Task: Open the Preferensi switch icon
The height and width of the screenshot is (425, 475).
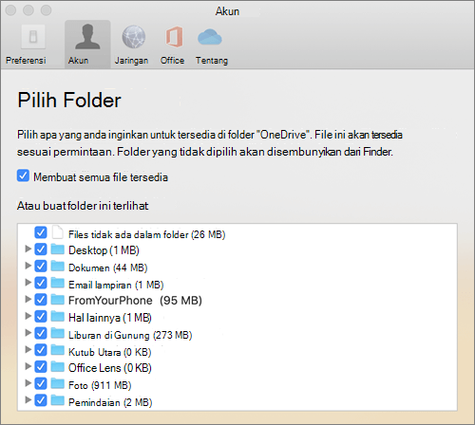Action: (33, 37)
